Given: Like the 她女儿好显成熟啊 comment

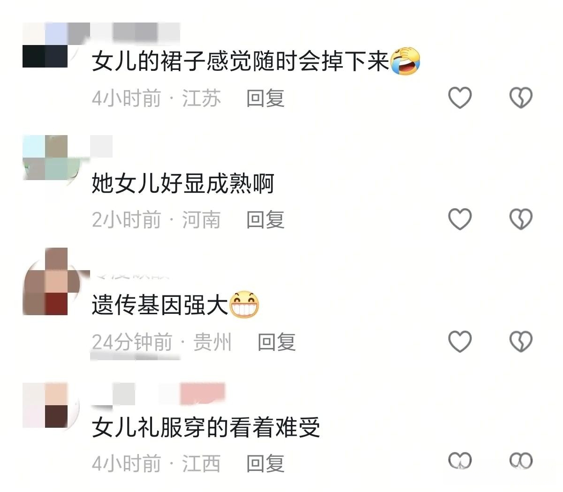Looking at the screenshot, I should pos(460,219).
